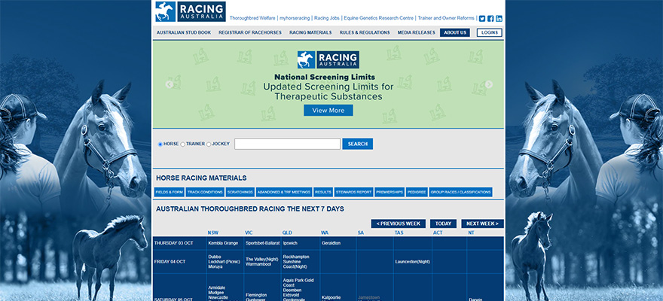663x301 pixels.
Task: Expand the Rules & Regulations menu
Action: pyautogui.click(x=365, y=33)
